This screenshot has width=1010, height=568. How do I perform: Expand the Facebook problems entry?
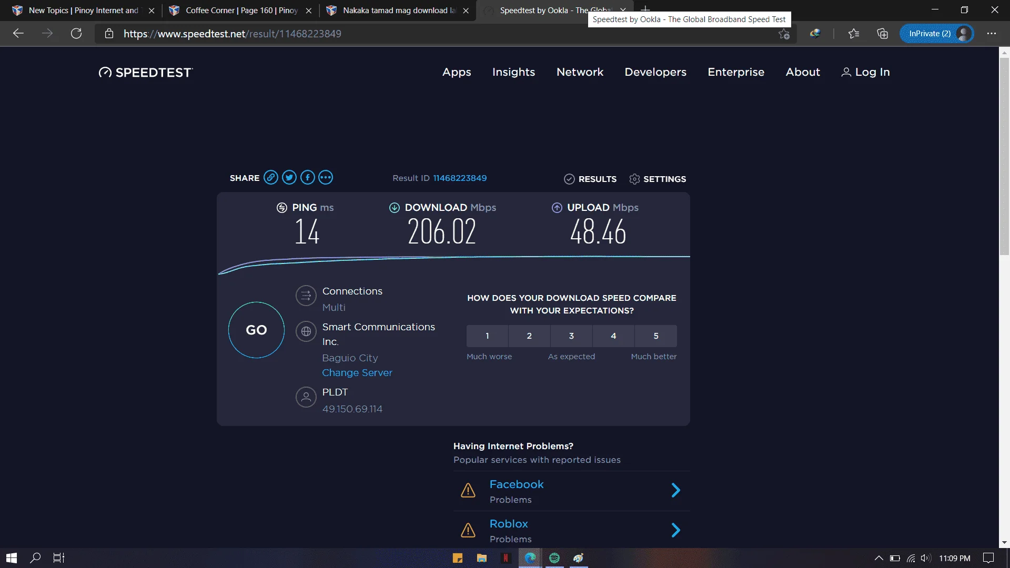[676, 491]
